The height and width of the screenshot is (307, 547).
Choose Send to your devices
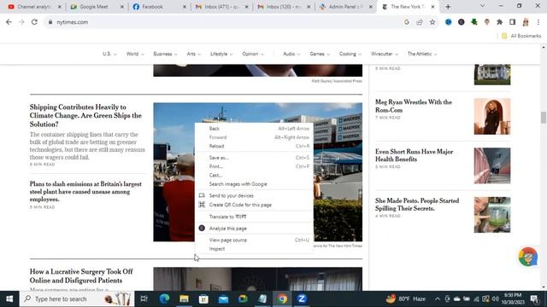coord(254,195)
